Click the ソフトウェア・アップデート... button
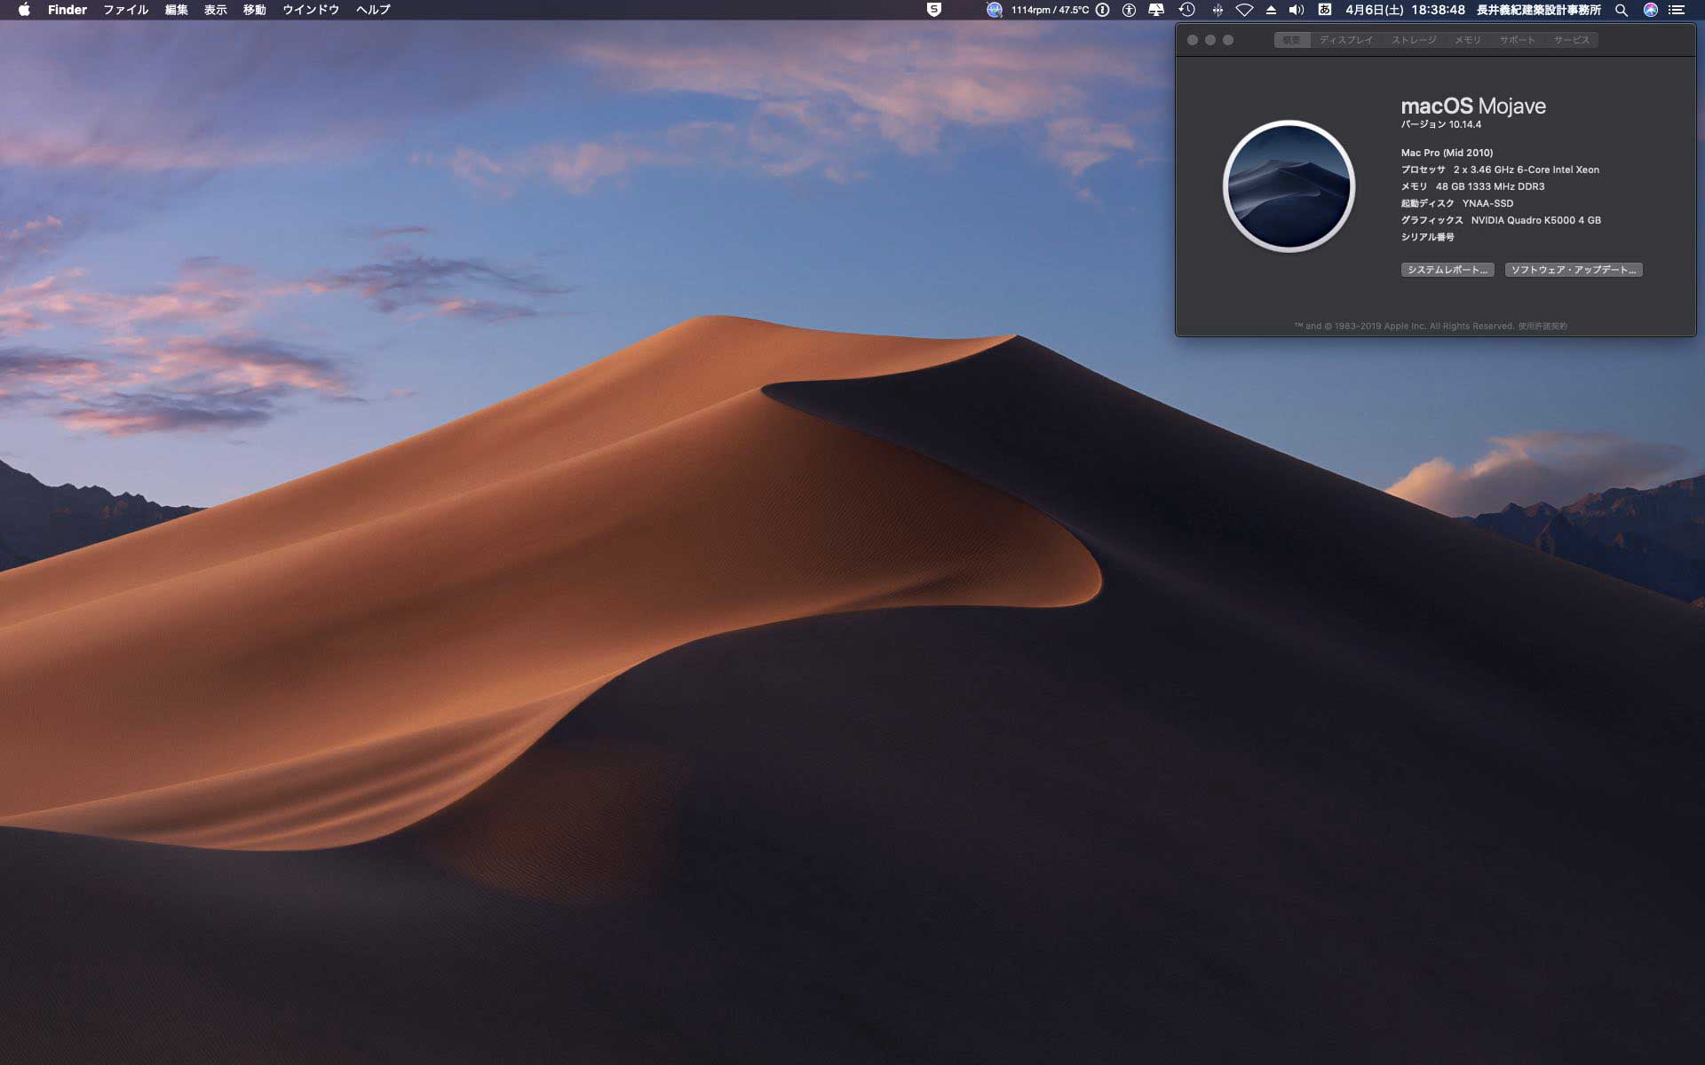This screenshot has height=1065, width=1705. [x=1574, y=270]
